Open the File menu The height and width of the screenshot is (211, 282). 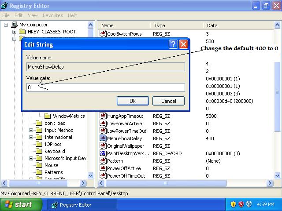click(x=6, y=15)
